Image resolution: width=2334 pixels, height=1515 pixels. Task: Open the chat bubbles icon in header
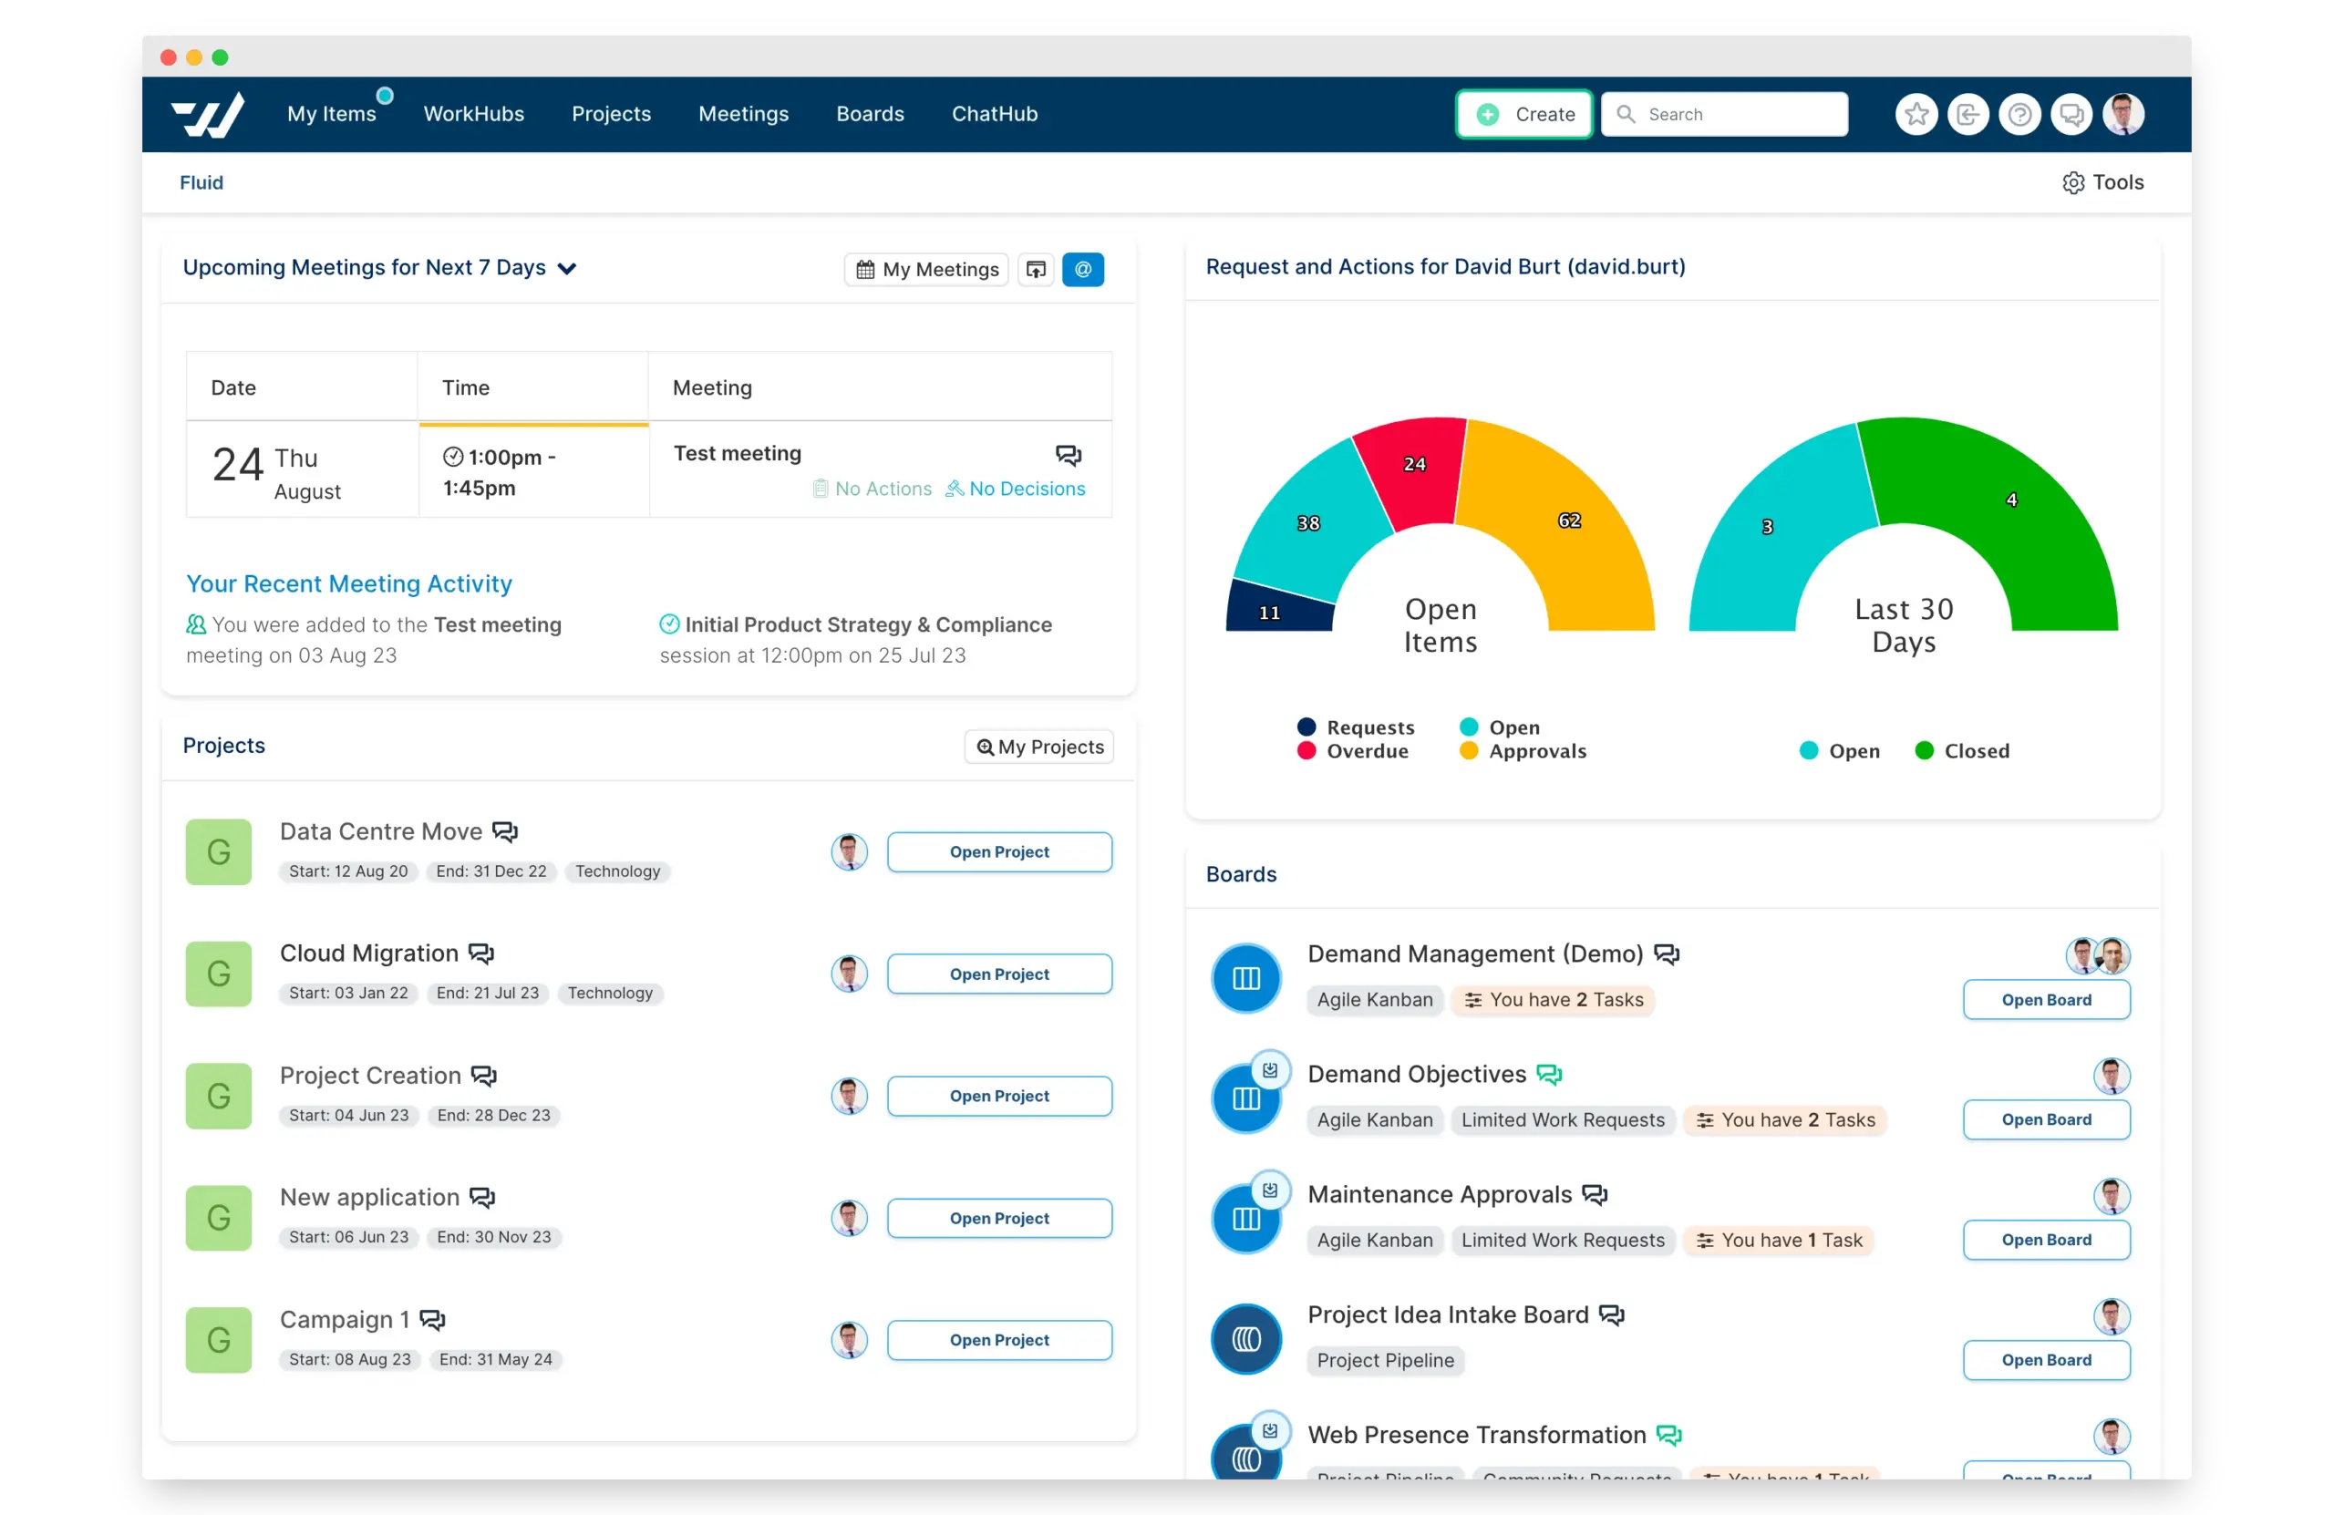click(x=2071, y=115)
